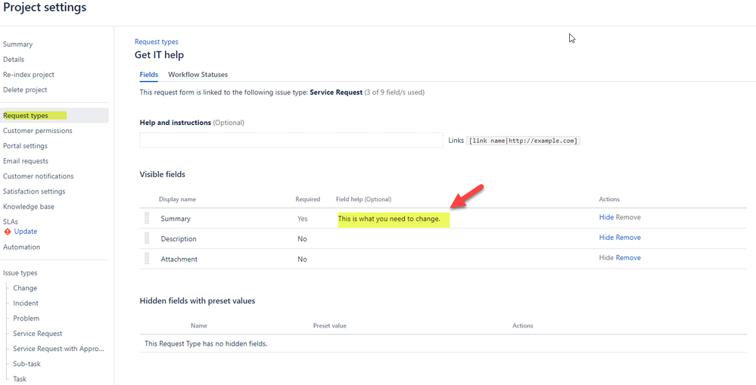Edit the Summary field help text

pos(389,219)
